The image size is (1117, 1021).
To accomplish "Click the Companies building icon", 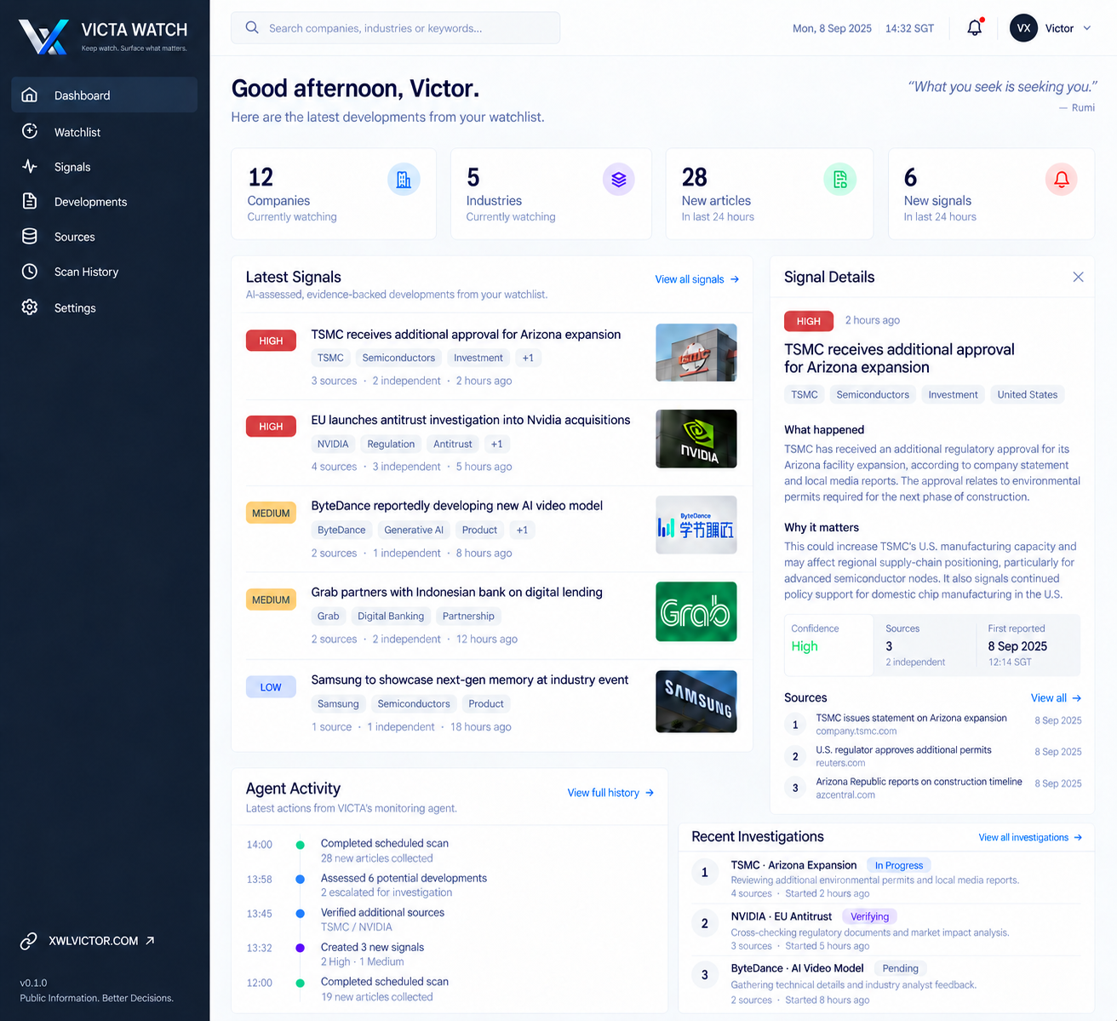I will (404, 180).
